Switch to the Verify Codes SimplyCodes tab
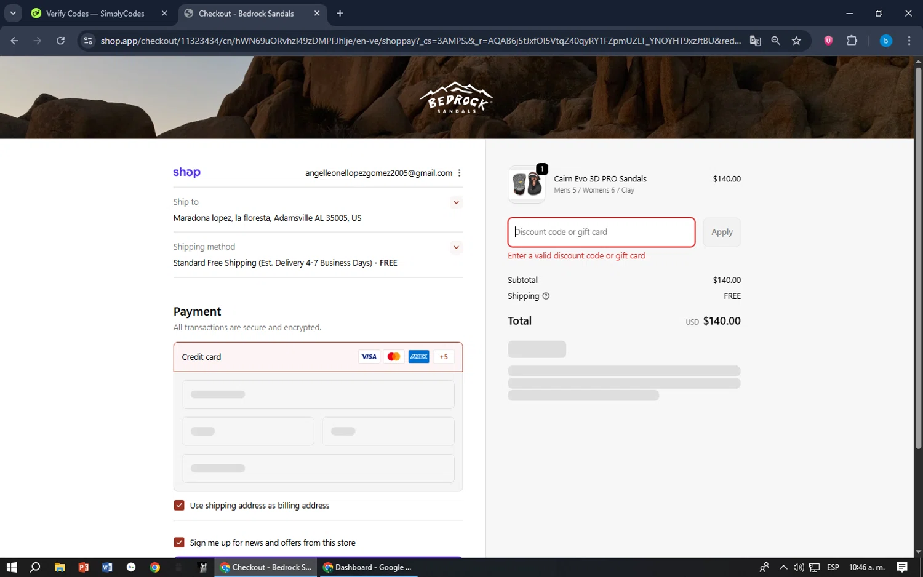This screenshot has height=577, width=923. 95,14
